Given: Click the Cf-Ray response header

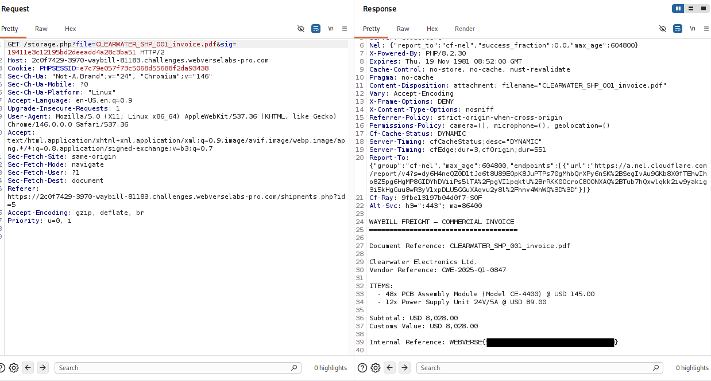Looking at the screenshot, I should [426, 198].
